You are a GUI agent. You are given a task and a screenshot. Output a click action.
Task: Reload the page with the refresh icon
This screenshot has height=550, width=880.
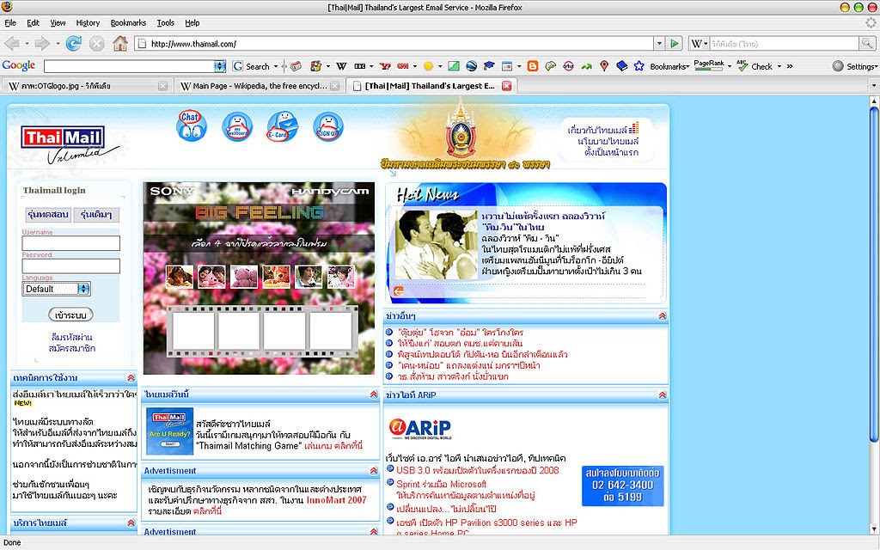pos(73,43)
